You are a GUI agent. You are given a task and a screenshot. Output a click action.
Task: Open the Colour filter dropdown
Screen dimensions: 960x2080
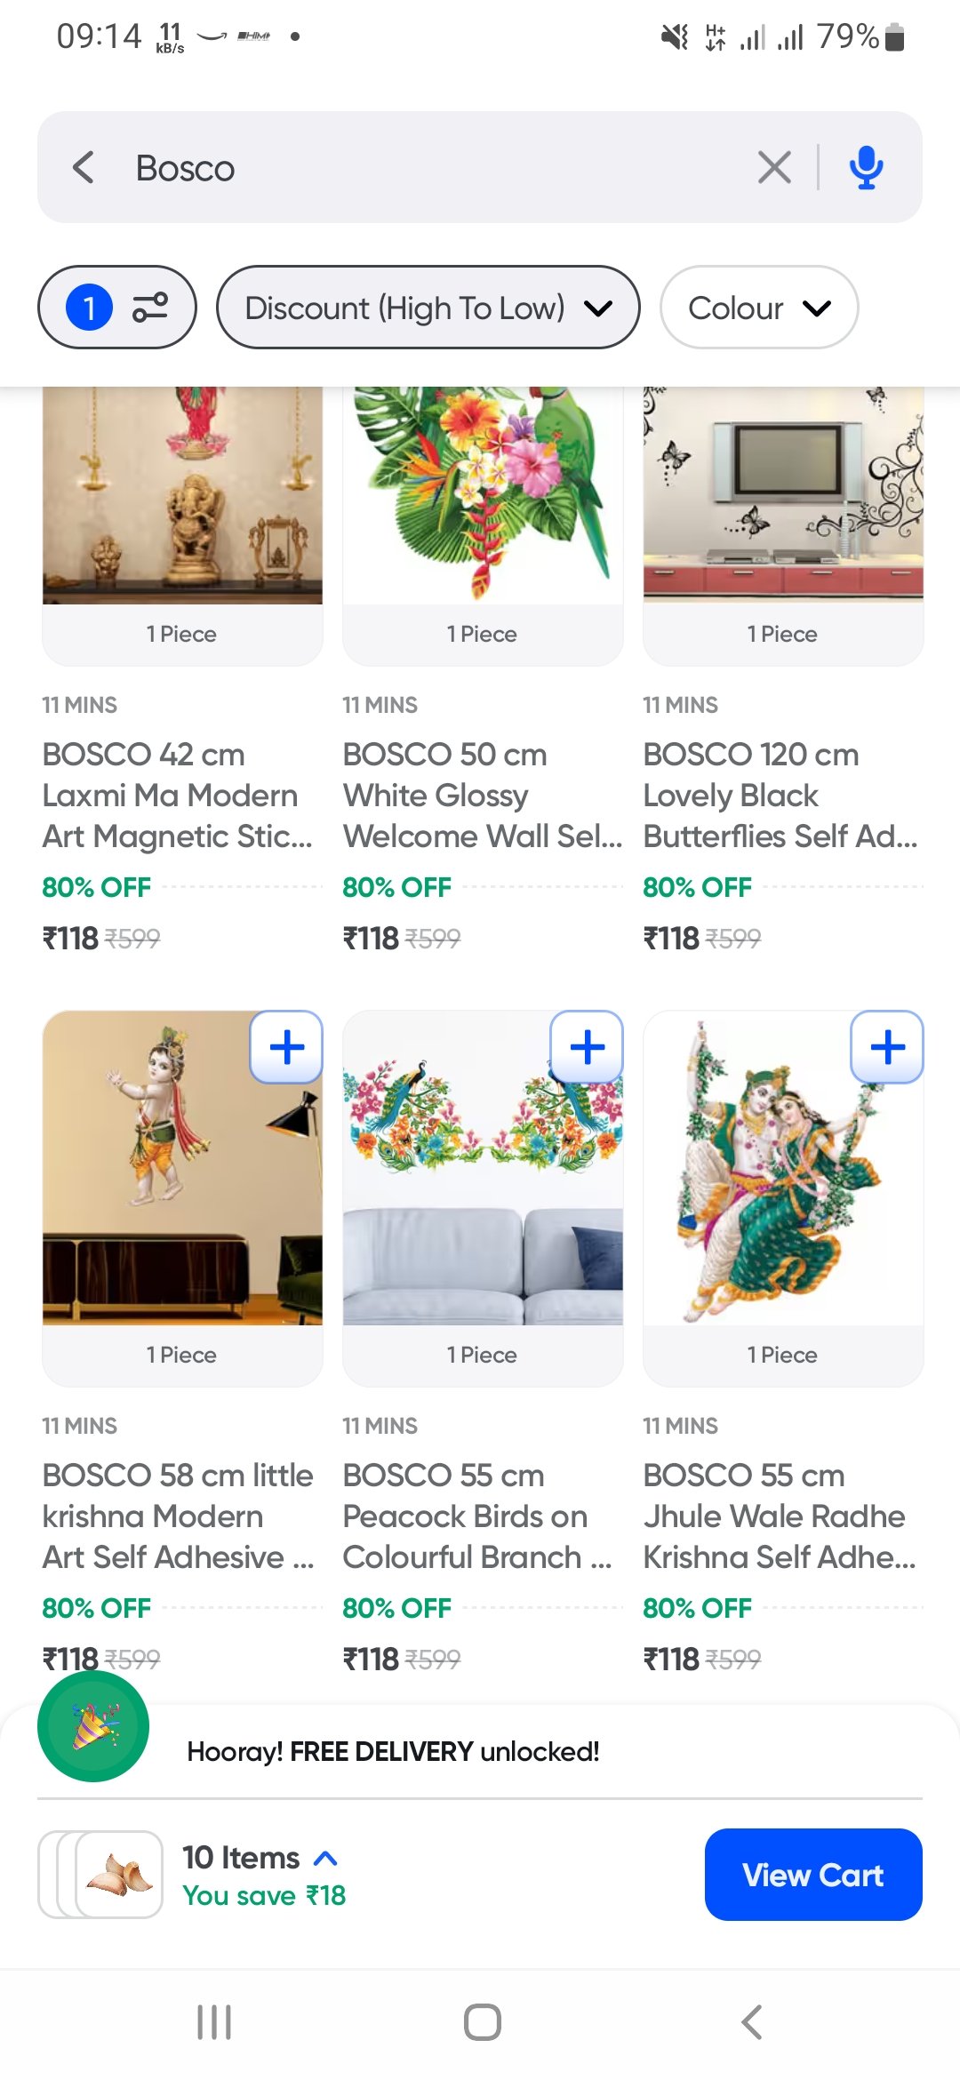tap(758, 308)
